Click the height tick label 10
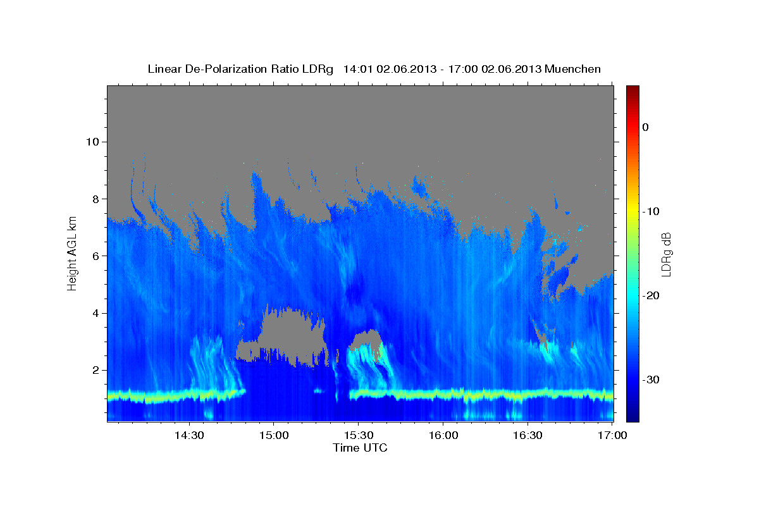The width and height of the screenshot is (759, 506). (92, 142)
